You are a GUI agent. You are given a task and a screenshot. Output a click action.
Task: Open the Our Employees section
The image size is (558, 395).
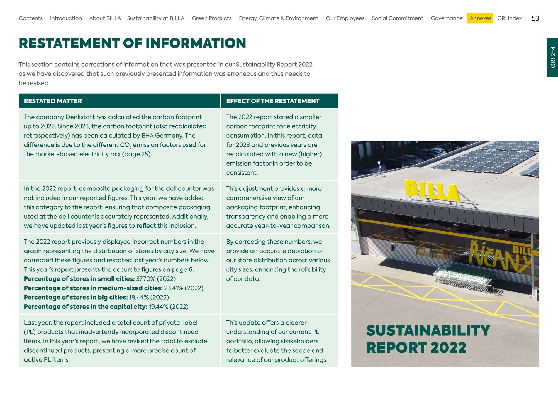[x=345, y=18]
